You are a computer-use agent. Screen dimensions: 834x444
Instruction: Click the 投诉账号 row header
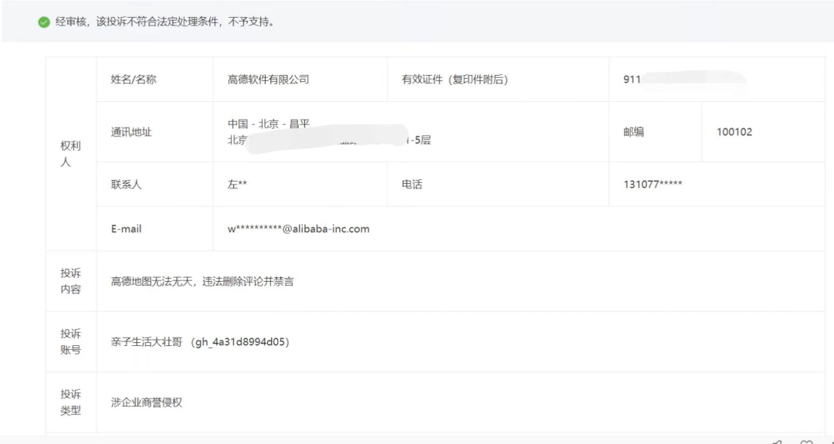(x=71, y=342)
